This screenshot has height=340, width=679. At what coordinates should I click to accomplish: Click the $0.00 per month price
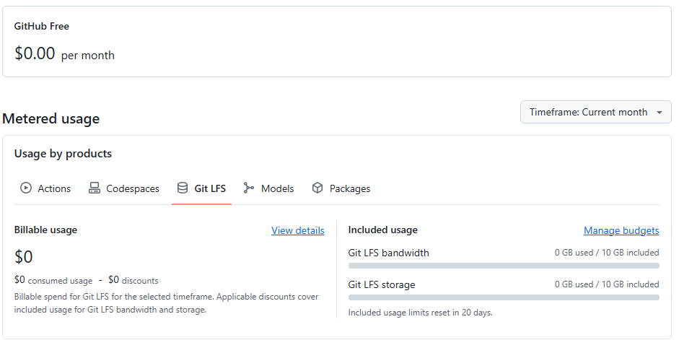(64, 54)
